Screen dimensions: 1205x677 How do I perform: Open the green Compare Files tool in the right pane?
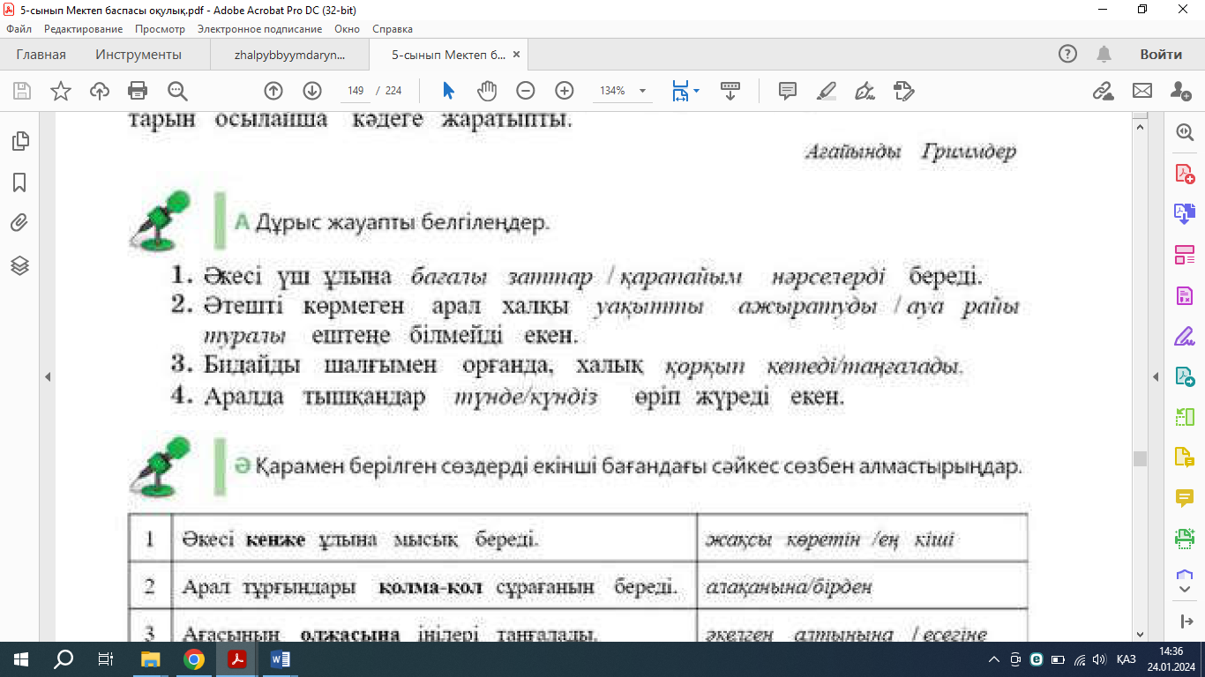click(1185, 417)
